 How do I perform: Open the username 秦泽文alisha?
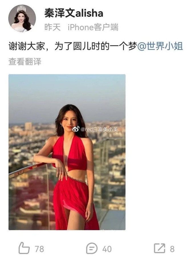tap(73, 13)
